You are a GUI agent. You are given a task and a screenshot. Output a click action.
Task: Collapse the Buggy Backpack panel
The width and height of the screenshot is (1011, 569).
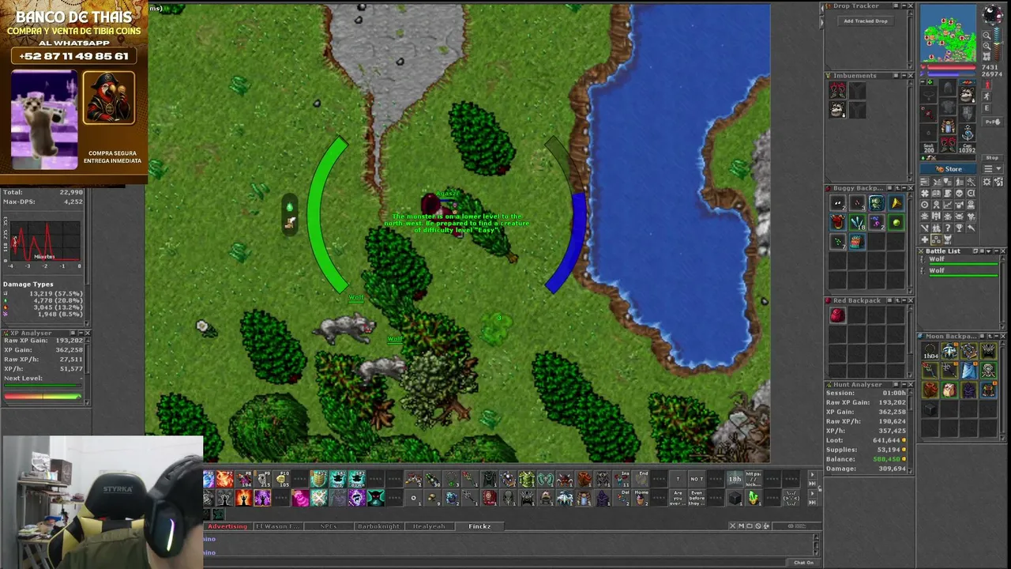(x=903, y=188)
